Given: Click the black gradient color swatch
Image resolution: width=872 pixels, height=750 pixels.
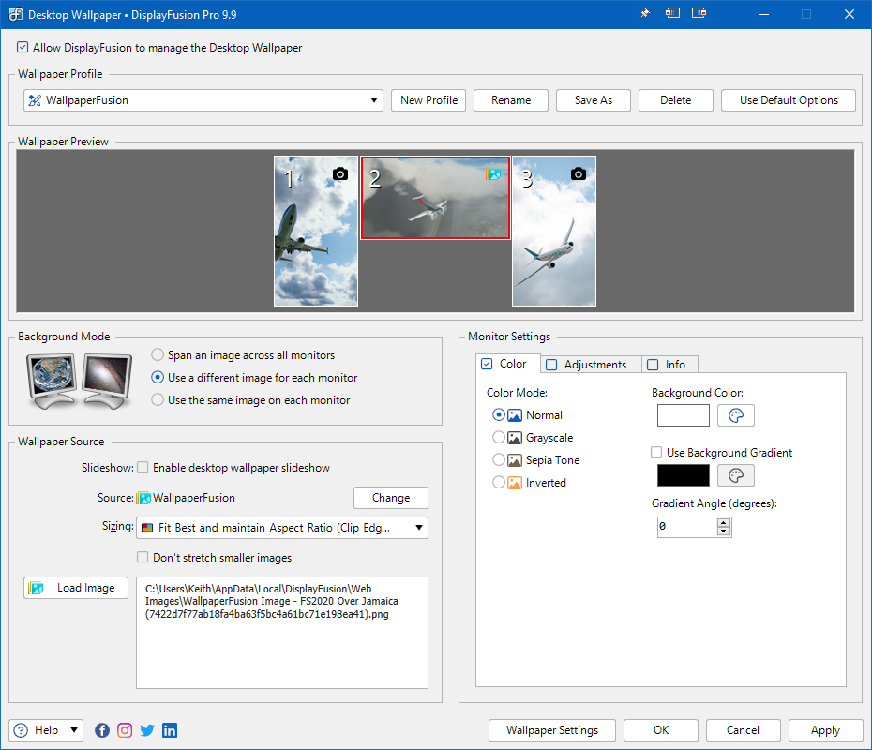Looking at the screenshot, I should coord(684,475).
